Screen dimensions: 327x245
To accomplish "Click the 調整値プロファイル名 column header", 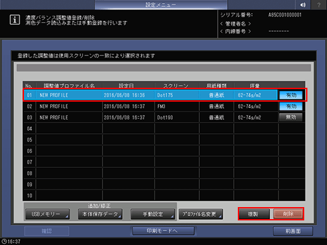I will pyautogui.click(x=69, y=86).
